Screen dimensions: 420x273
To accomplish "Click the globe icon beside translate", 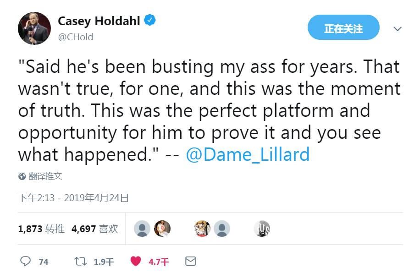I will (x=22, y=176).
